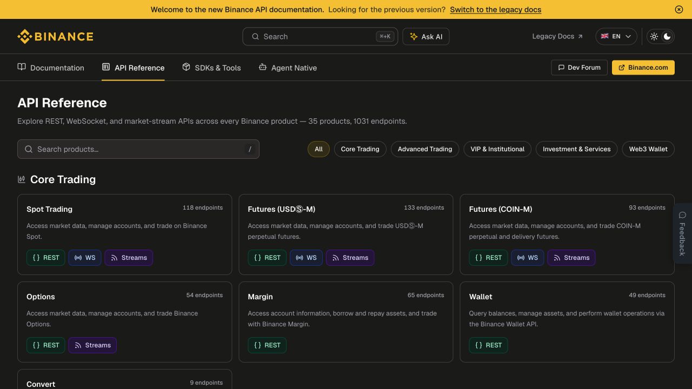Click '118 endpoints' on Spot Trading card
692x389 pixels.
click(x=203, y=207)
